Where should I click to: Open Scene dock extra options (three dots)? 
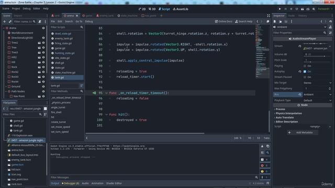(46, 21)
